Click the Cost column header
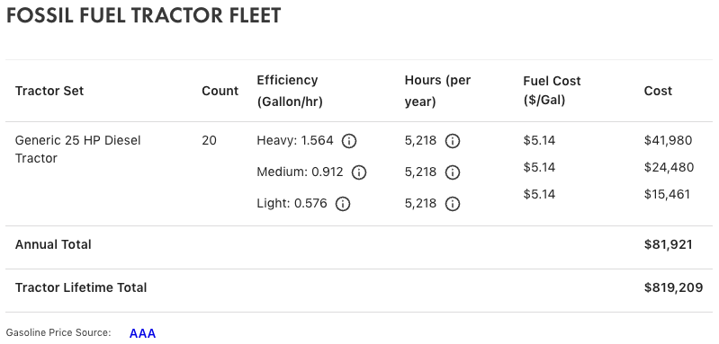The height and width of the screenshot is (344, 719). click(x=658, y=91)
